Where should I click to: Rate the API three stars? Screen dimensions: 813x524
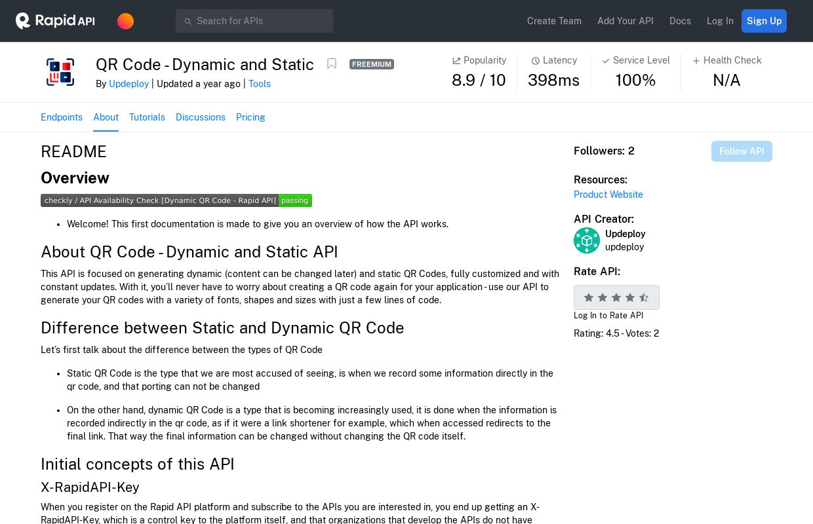click(x=616, y=297)
